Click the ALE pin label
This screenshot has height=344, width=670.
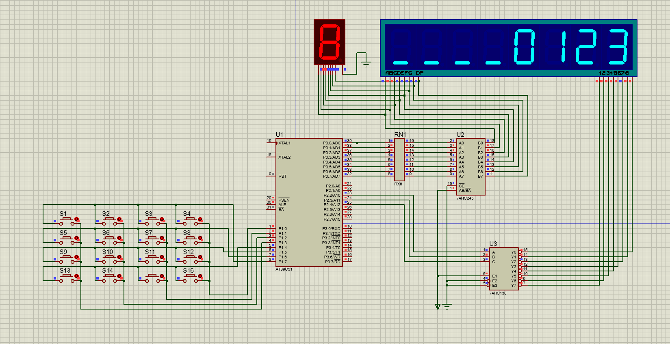(x=282, y=205)
